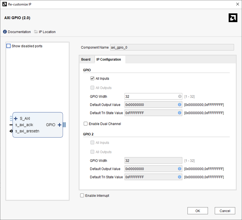Toggle Show disabled ports checkbox
This screenshot has height=220, width=242.
point(8,46)
